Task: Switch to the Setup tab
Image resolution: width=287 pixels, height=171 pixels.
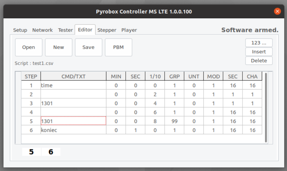Action: tap(20, 30)
